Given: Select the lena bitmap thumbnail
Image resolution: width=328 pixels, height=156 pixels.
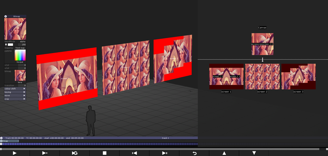Looking at the screenshot, I should click(20, 76).
